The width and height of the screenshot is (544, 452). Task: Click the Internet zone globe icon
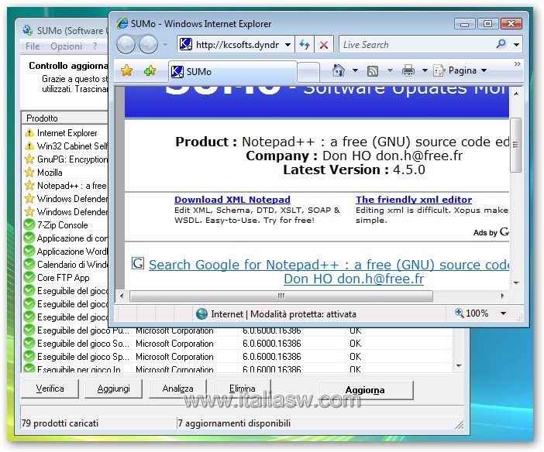coord(201,314)
